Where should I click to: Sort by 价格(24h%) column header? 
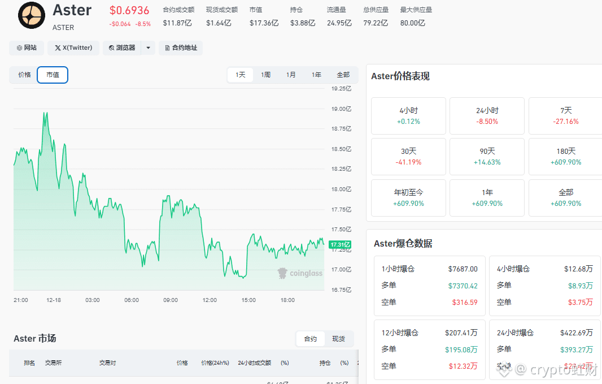point(215,363)
